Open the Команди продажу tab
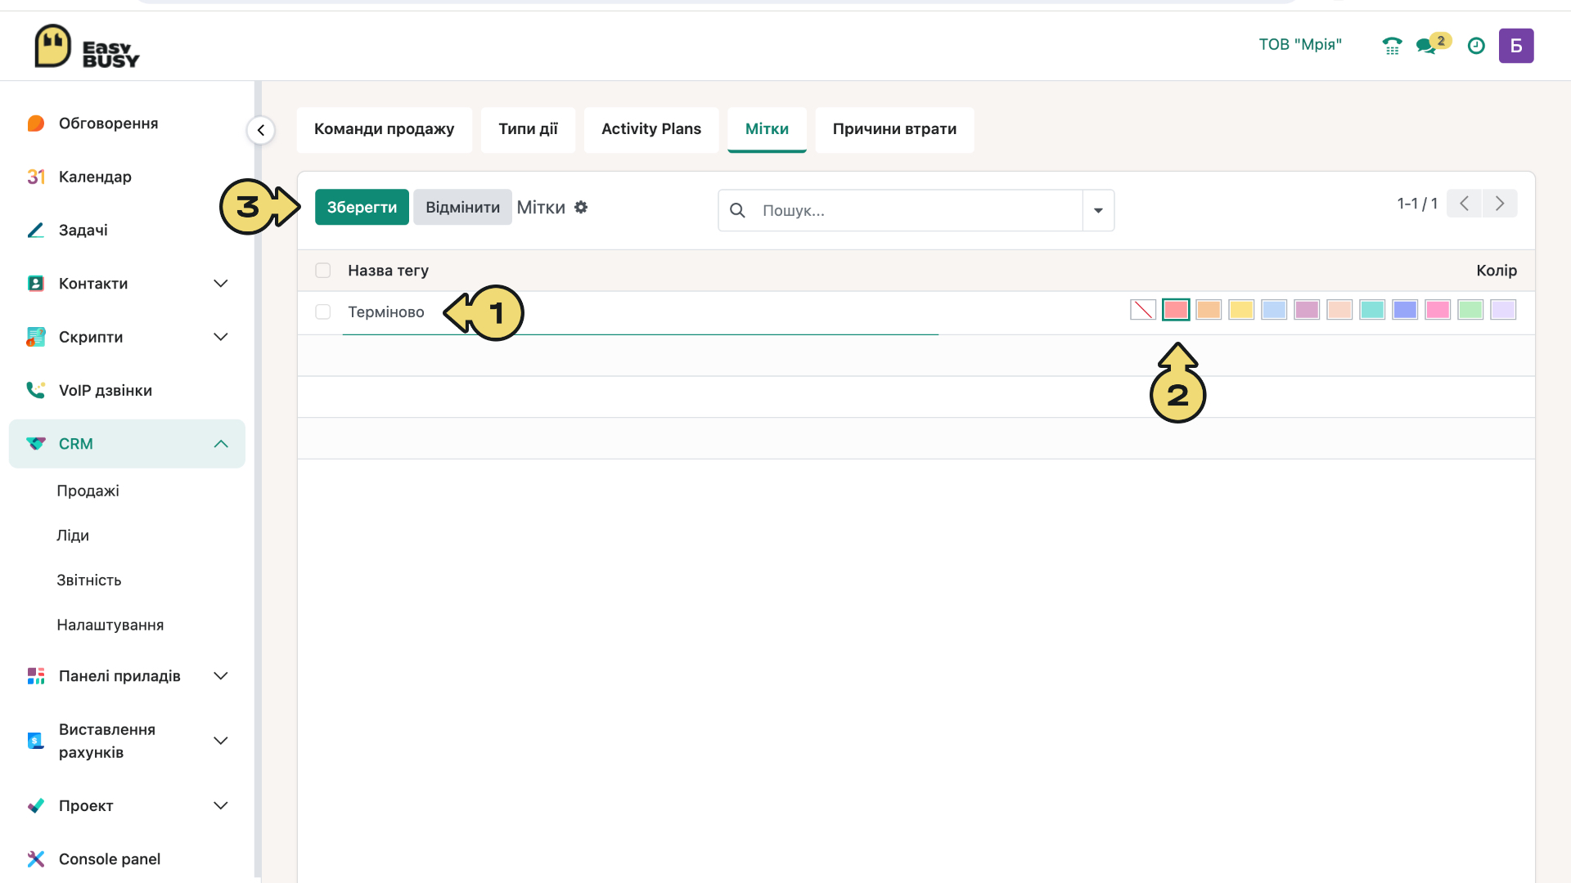 click(385, 129)
